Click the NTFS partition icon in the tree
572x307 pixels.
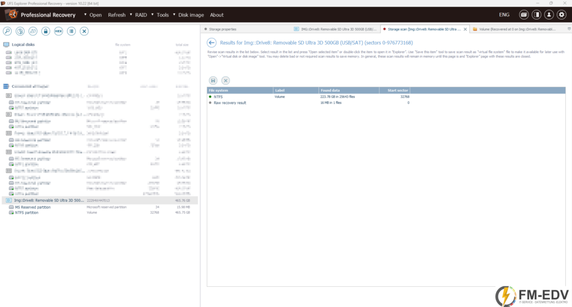click(11, 212)
